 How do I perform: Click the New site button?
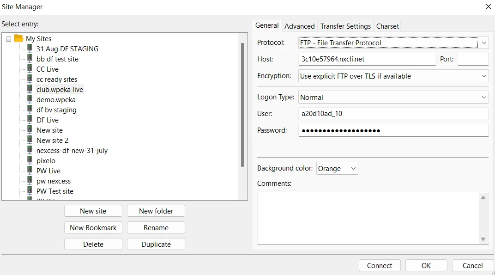click(x=93, y=211)
